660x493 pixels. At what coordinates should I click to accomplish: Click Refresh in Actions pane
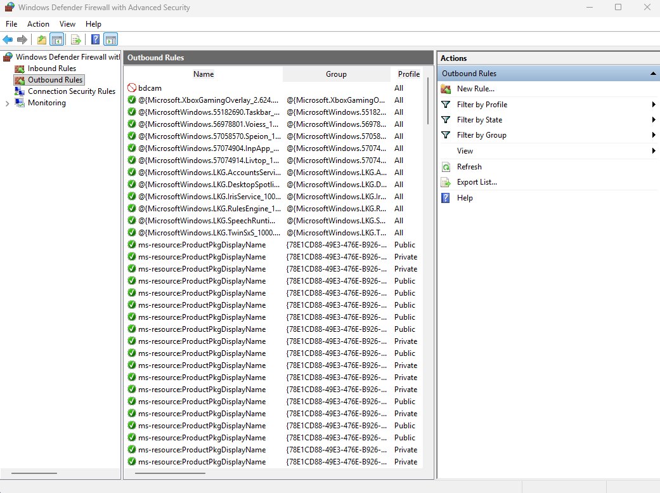(x=469, y=167)
